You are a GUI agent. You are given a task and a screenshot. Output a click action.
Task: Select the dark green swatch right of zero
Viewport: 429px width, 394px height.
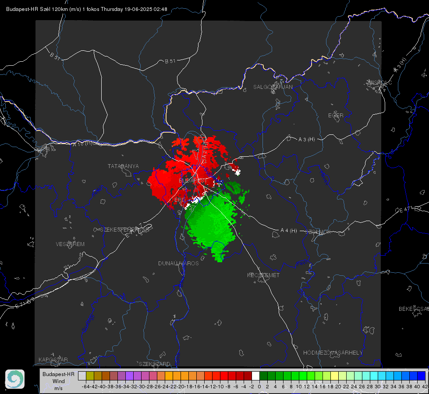(263, 376)
